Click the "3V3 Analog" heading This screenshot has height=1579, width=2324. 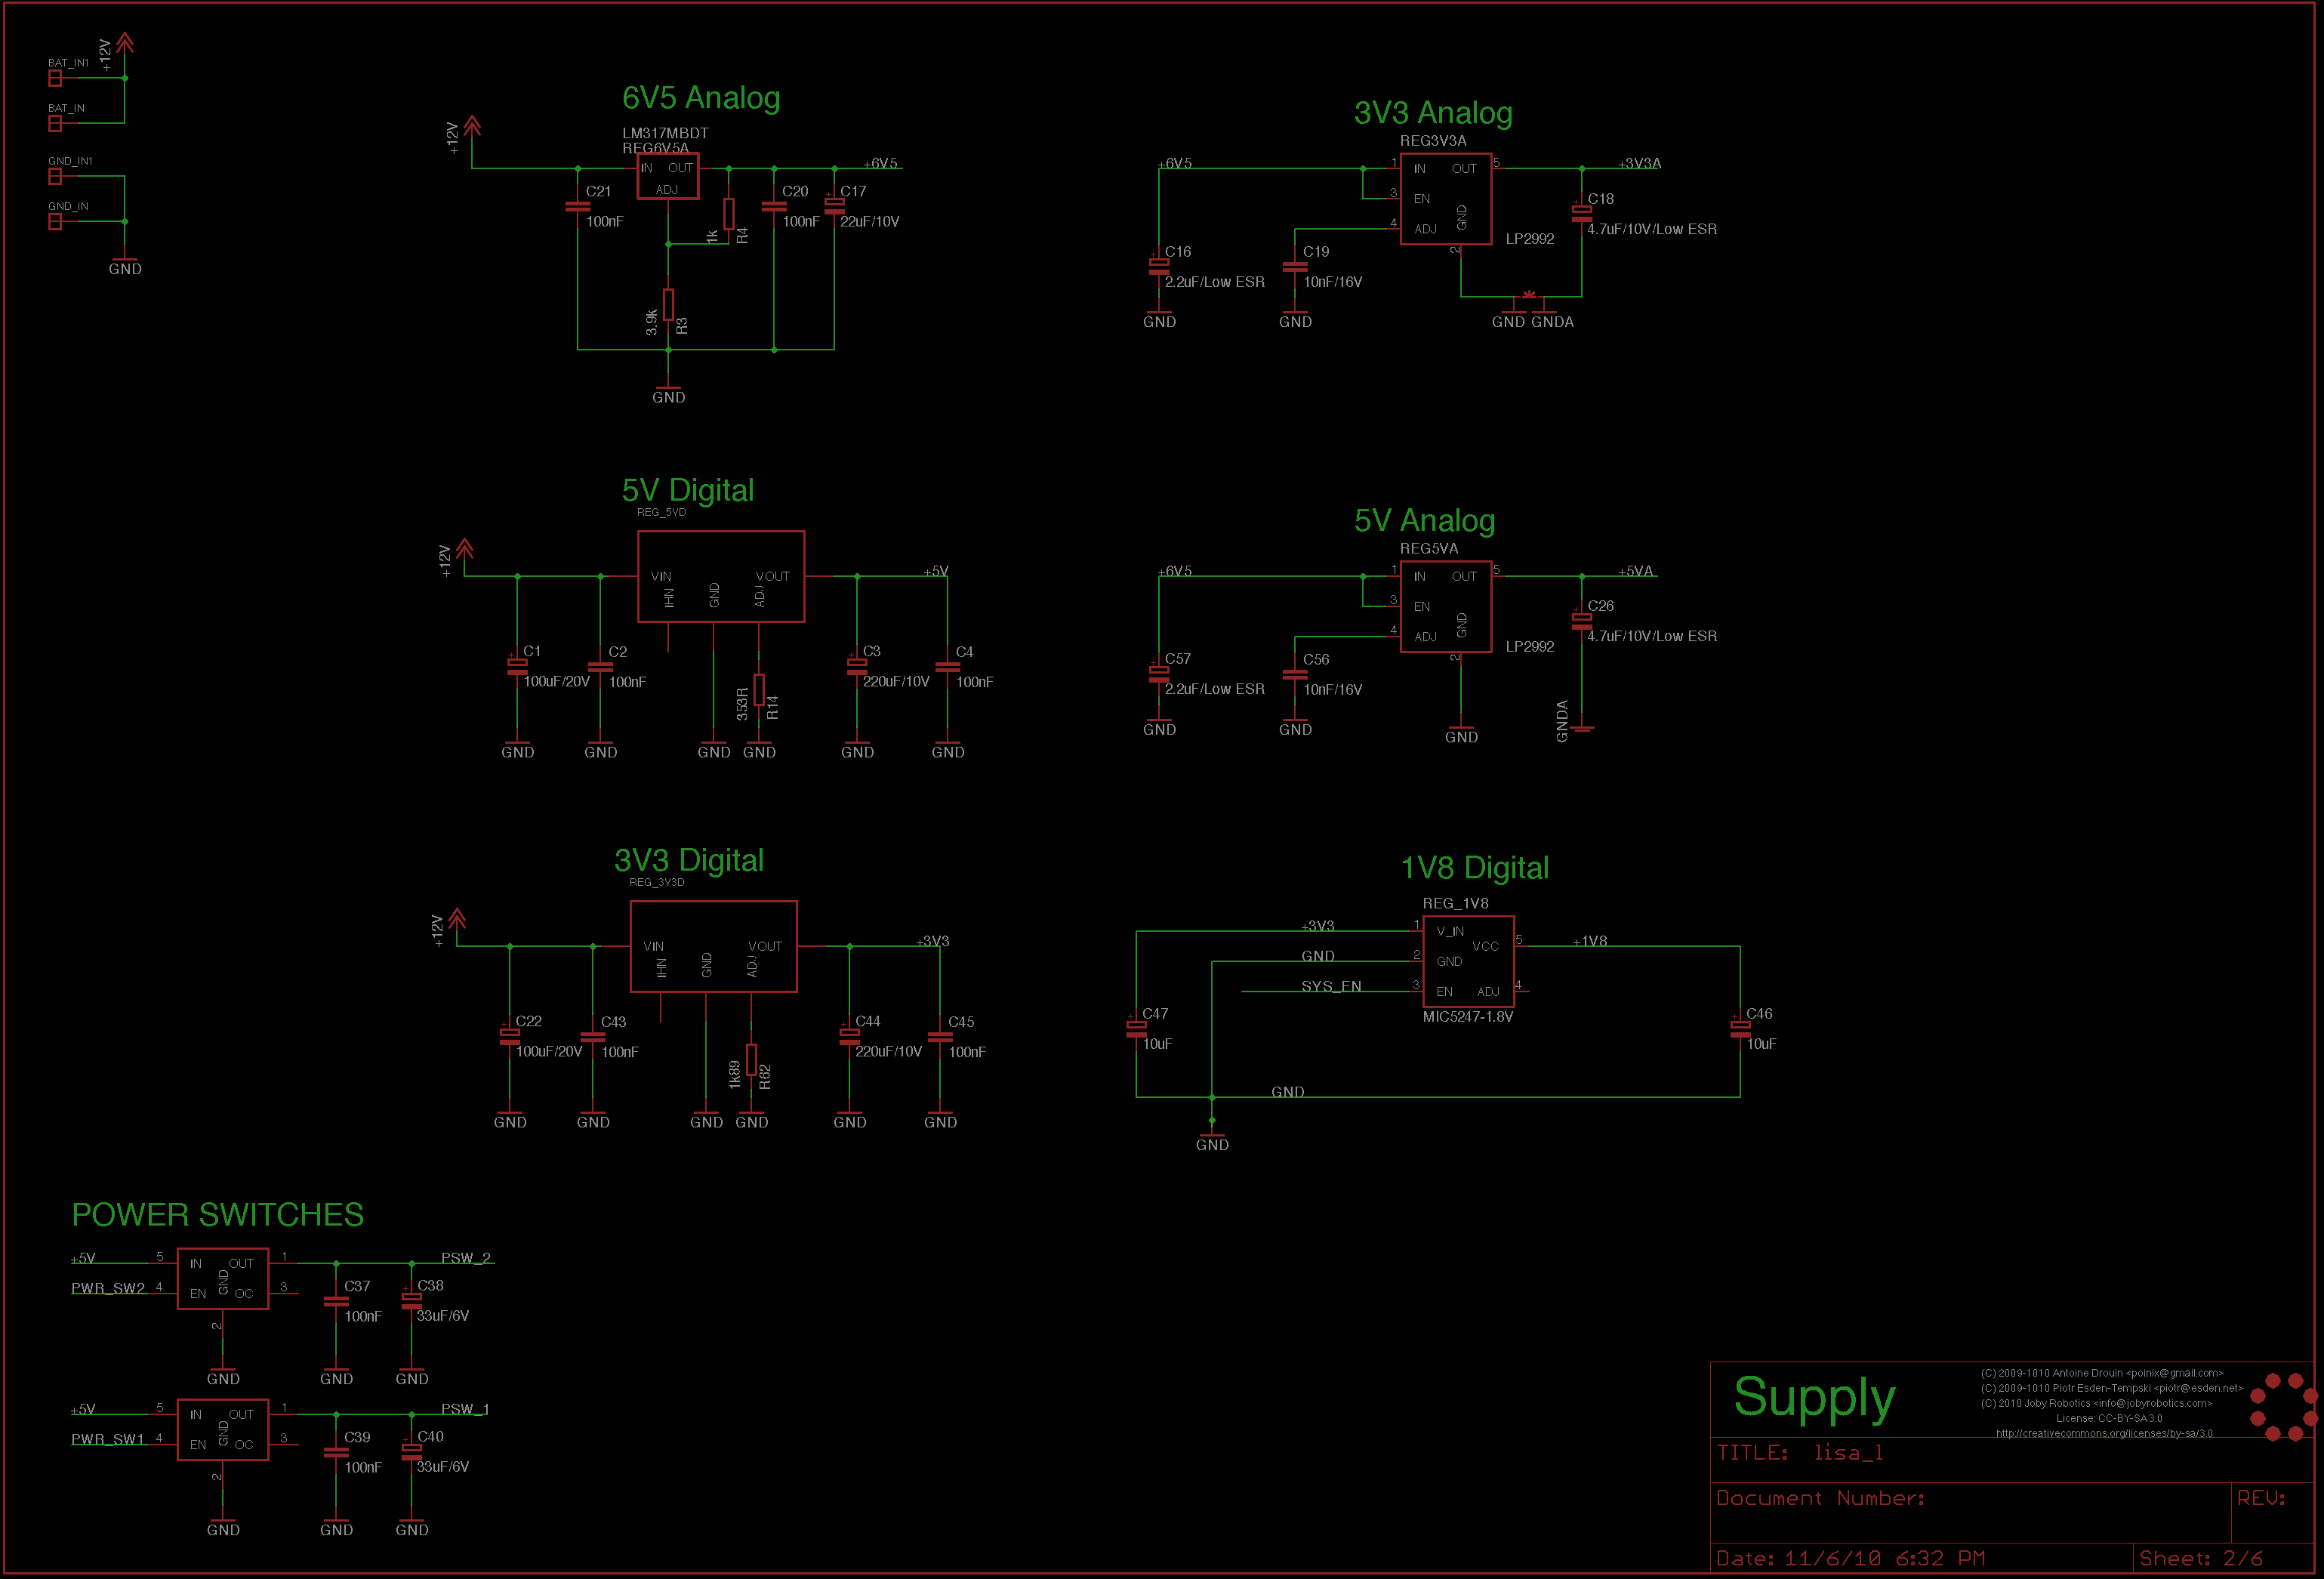click(x=1433, y=113)
